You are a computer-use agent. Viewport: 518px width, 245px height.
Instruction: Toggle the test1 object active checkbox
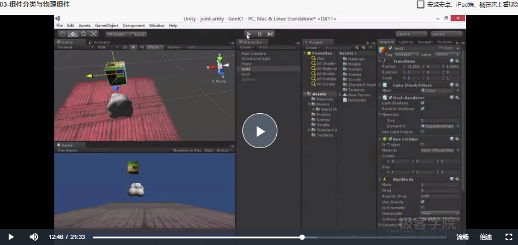(x=391, y=48)
